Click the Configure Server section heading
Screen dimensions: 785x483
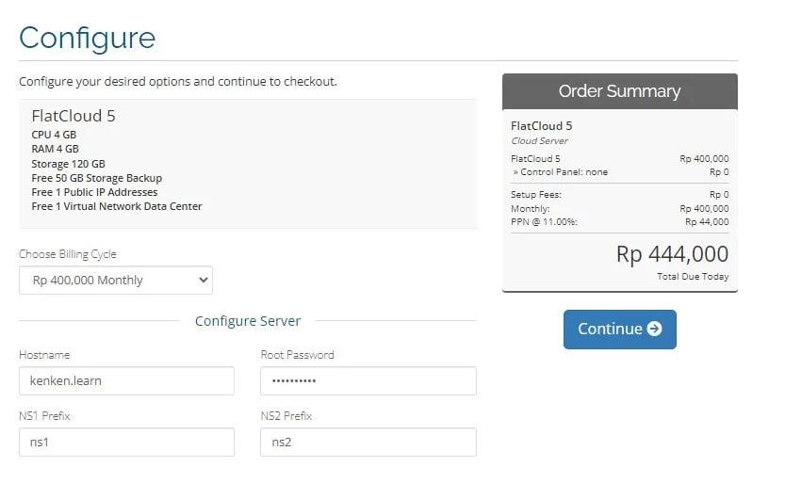[x=248, y=321]
